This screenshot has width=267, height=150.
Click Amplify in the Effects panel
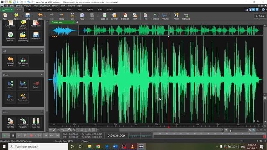coord(10,85)
